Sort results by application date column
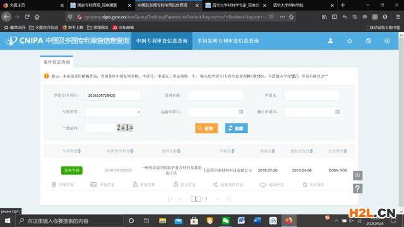This screenshot has width=404, height=227. pos(268,151)
